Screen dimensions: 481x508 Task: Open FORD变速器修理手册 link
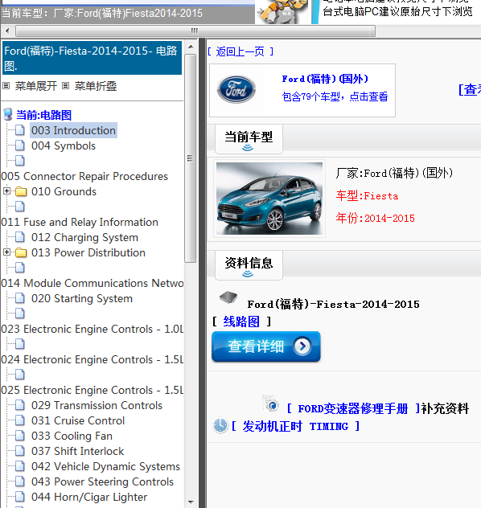tap(353, 408)
